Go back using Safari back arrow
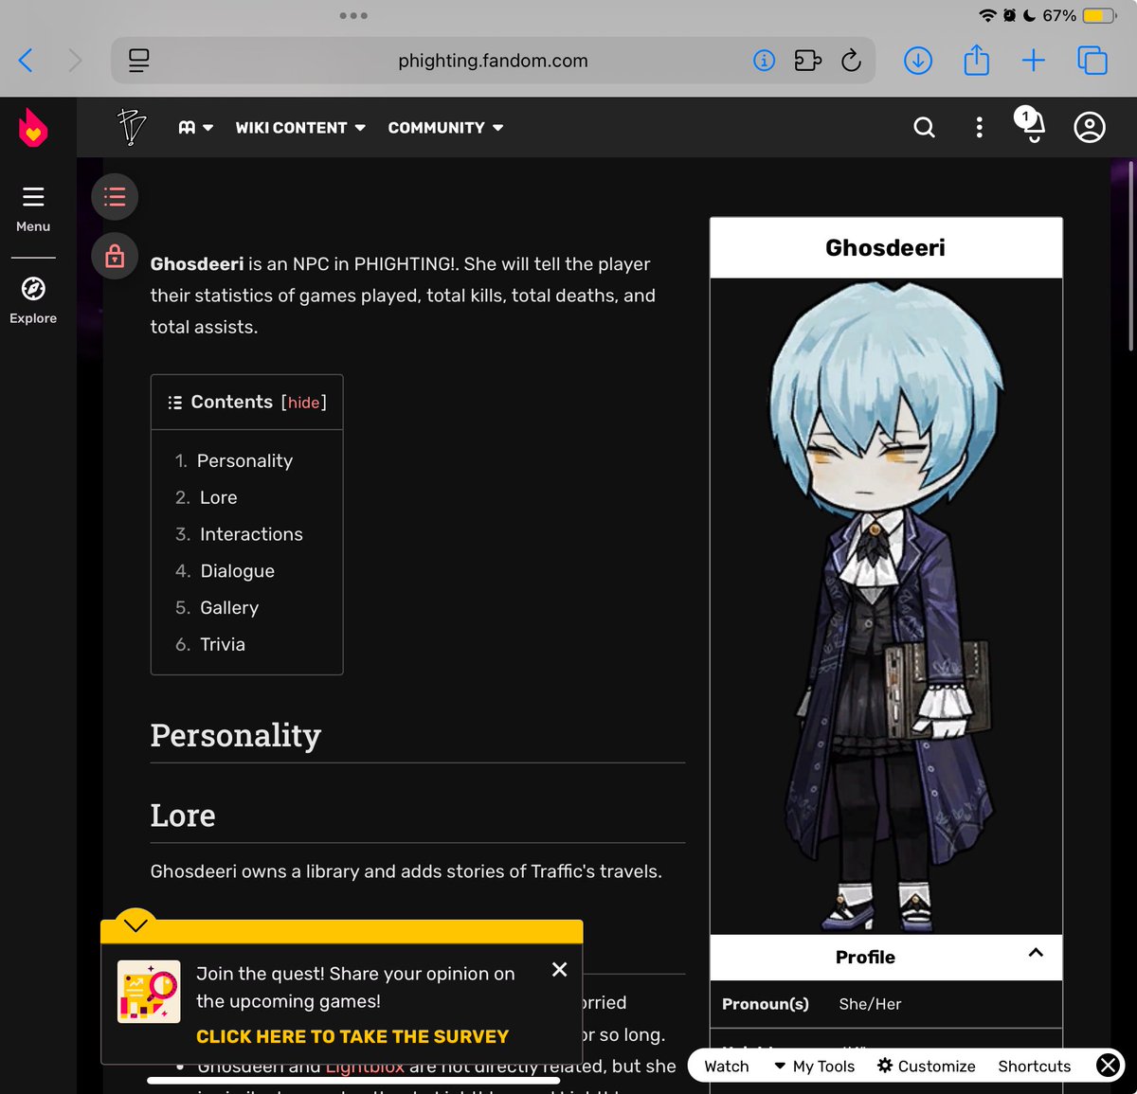The width and height of the screenshot is (1137, 1094). [26, 61]
